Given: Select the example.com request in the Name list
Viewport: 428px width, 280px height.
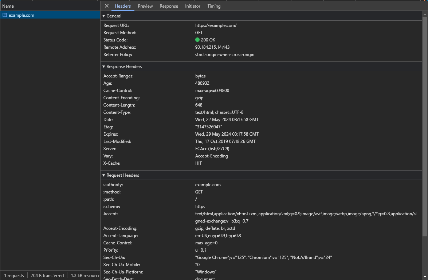Looking at the screenshot, I should (21, 15).
